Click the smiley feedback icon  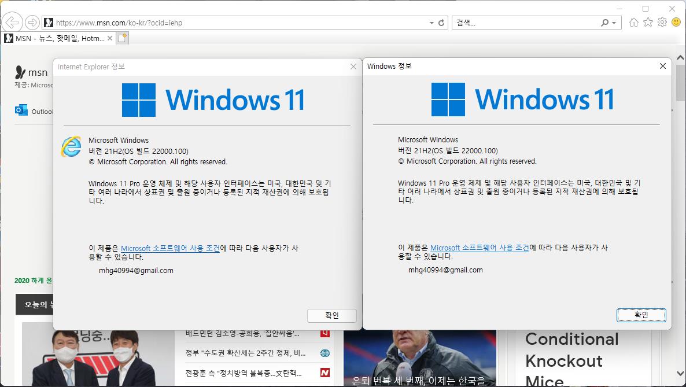click(676, 23)
